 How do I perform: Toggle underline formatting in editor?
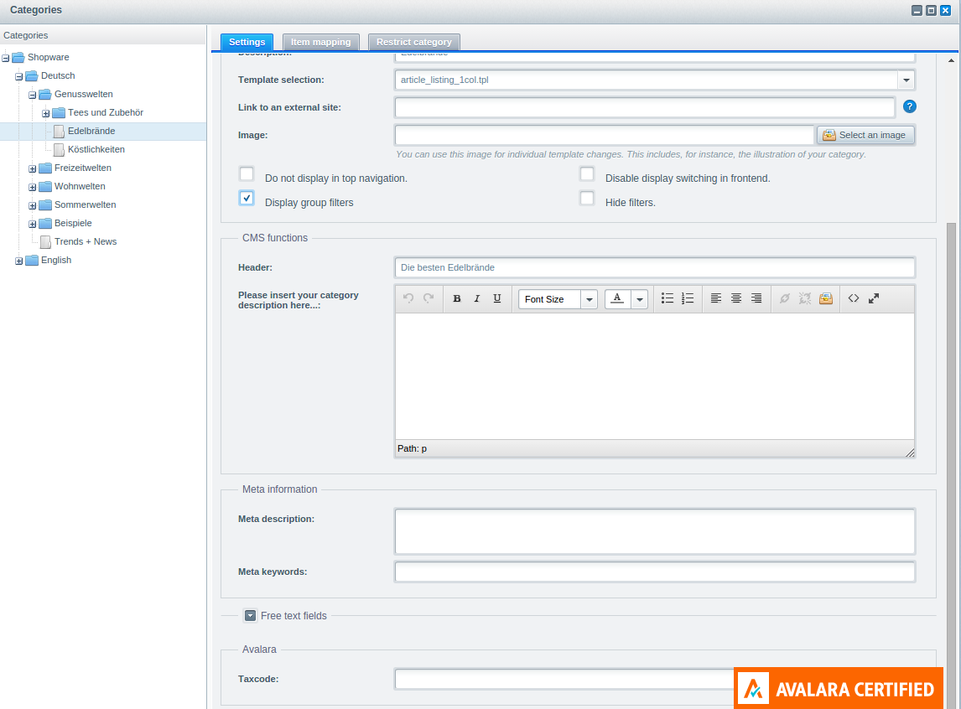coord(497,298)
